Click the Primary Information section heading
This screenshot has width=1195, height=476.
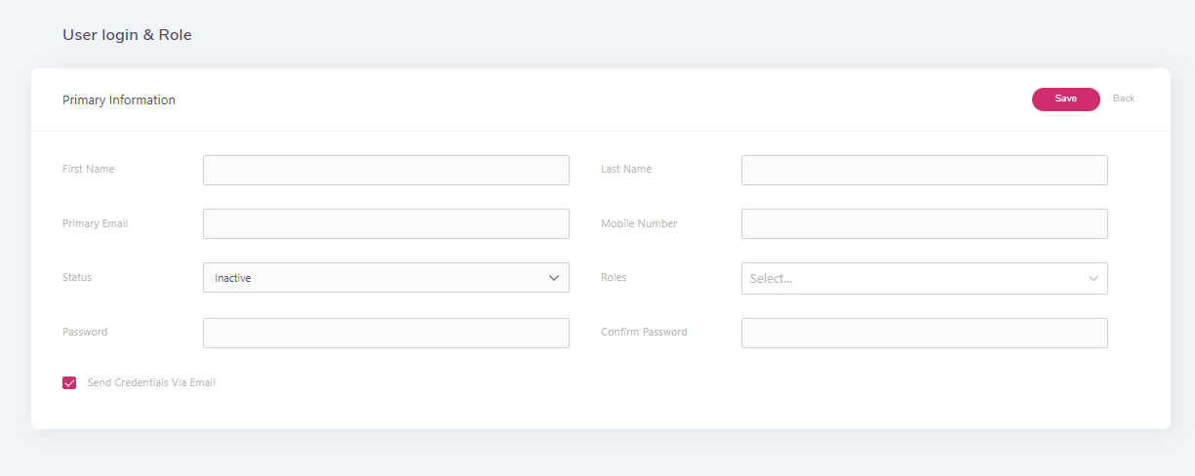tap(119, 99)
